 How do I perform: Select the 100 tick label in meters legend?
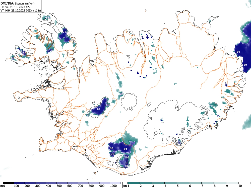click(17, 186)
